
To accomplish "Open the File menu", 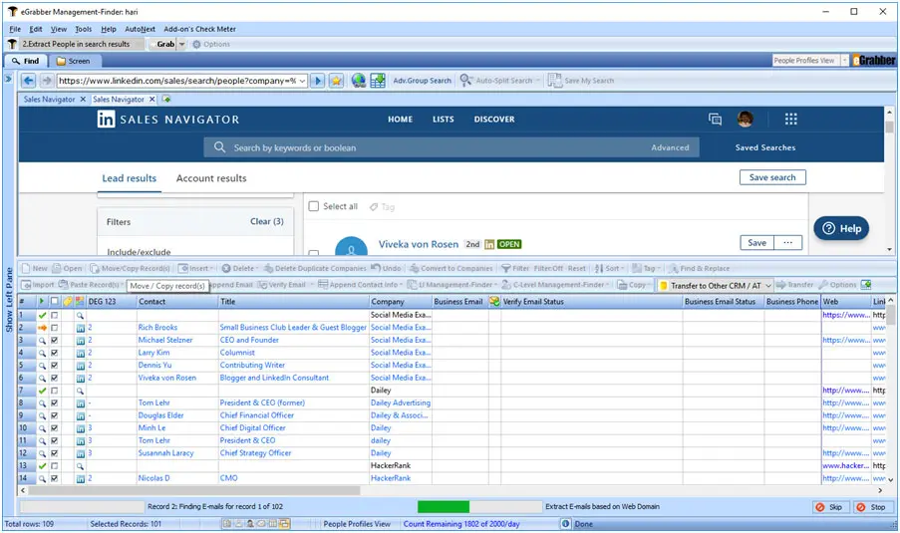I will [x=15, y=29].
